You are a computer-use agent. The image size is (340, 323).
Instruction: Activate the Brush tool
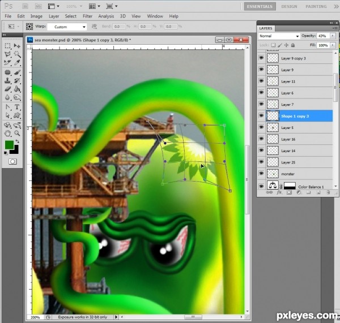pyautogui.click(x=17, y=72)
